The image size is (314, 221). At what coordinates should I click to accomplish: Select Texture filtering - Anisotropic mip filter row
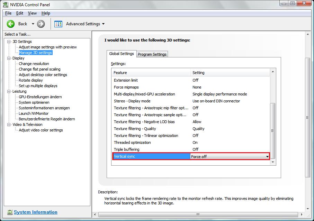pos(191,108)
